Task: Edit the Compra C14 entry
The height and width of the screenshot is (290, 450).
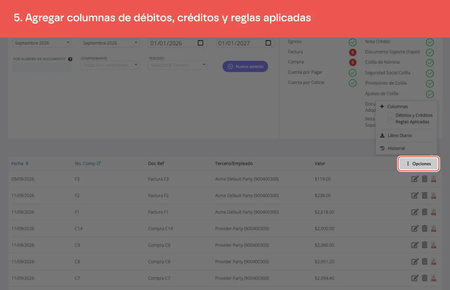Action: pos(415,228)
